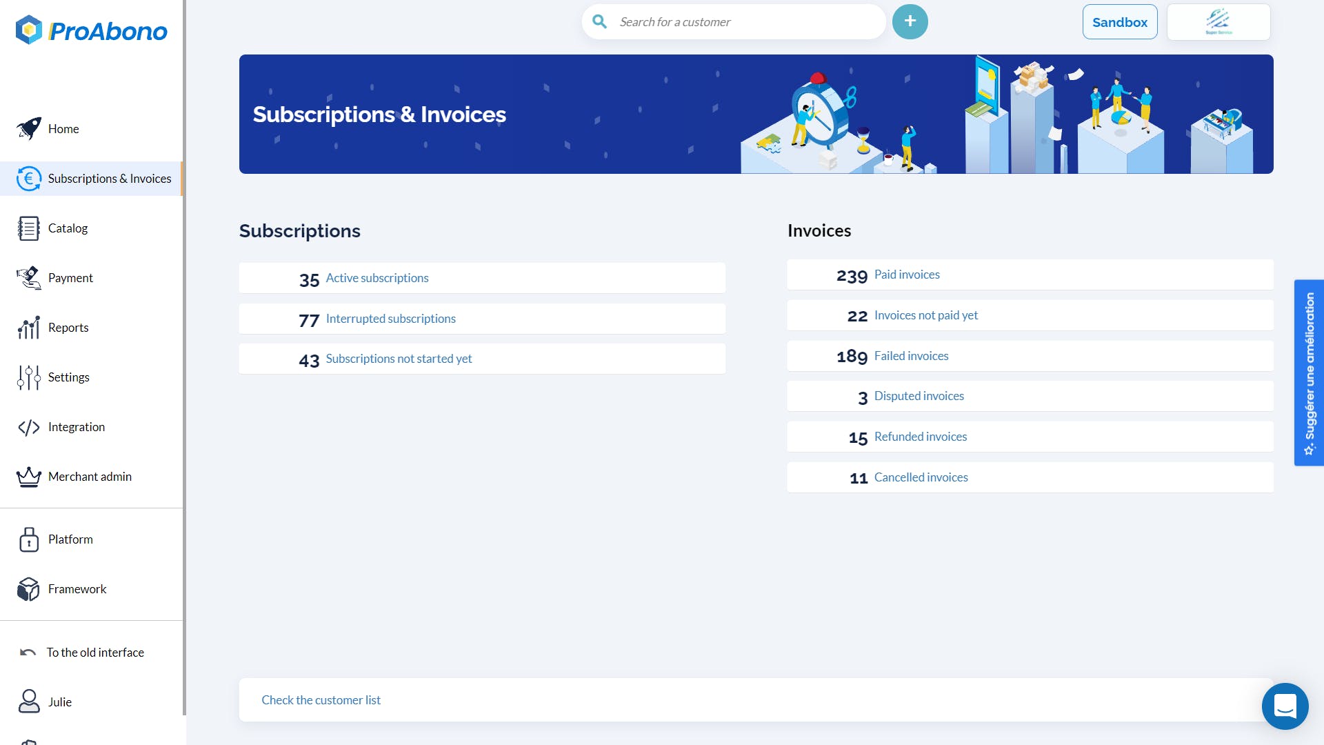This screenshot has width=1324, height=745.
Task: Open Catalog notebook icon in sidebar
Action: click(29, 228)
